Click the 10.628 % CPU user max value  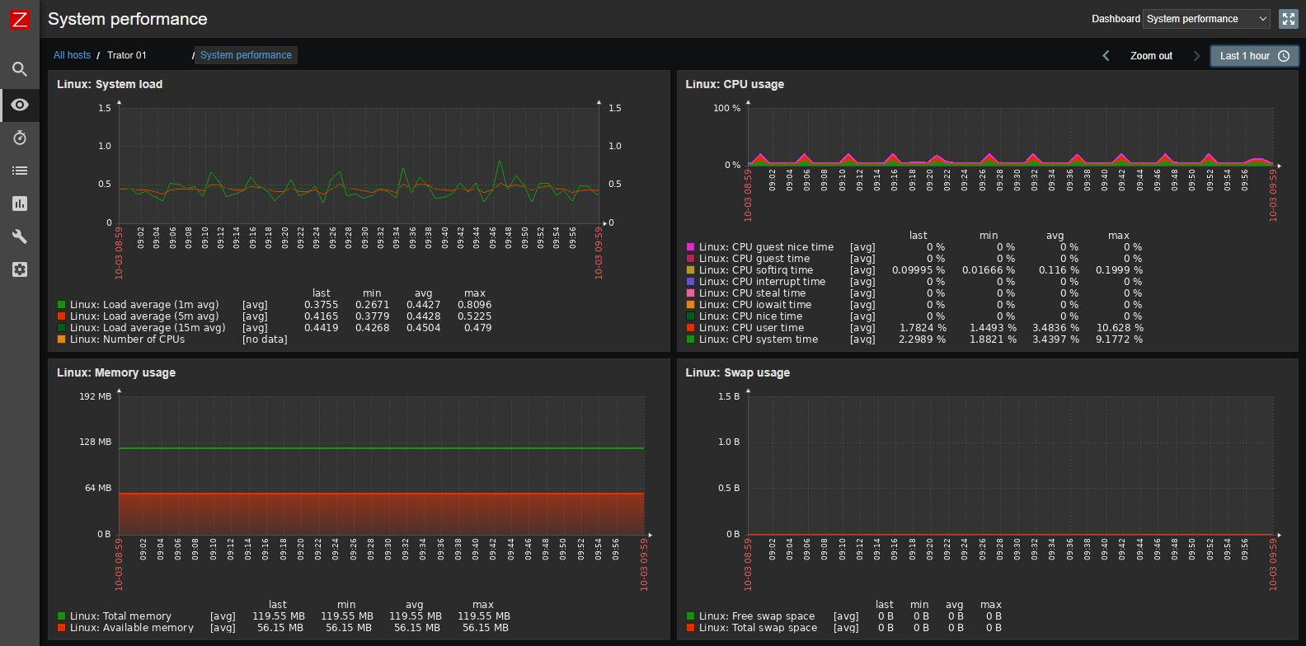point(1120,328)
